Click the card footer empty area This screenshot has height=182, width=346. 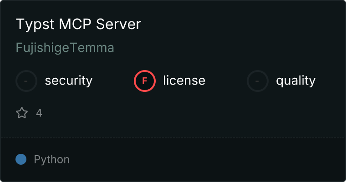click(205, 160)
